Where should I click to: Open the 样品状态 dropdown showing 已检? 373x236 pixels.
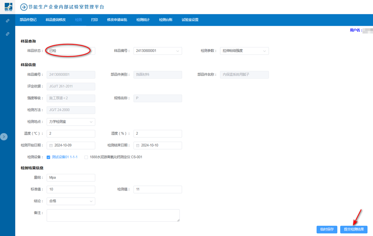tap(71, 51)
